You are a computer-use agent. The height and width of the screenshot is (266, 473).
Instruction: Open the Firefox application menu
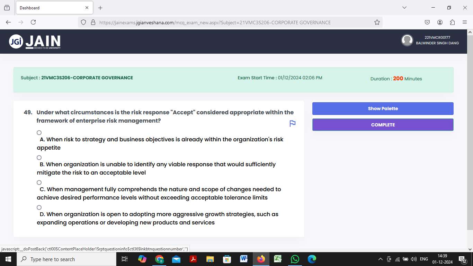coord(465,22)
